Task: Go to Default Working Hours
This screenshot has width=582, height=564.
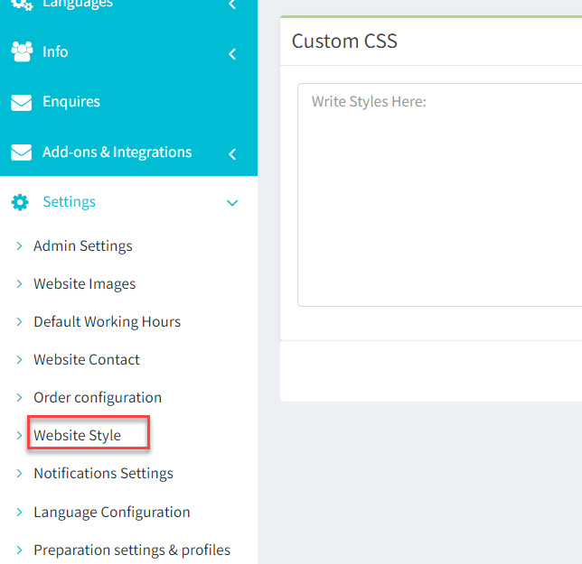Action: click(108, 321)
